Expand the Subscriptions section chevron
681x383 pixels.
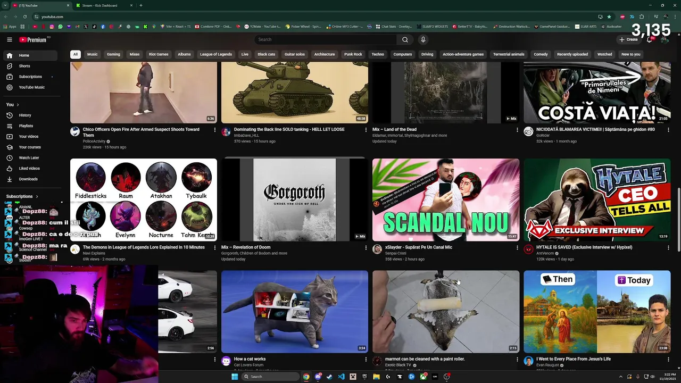37,196
